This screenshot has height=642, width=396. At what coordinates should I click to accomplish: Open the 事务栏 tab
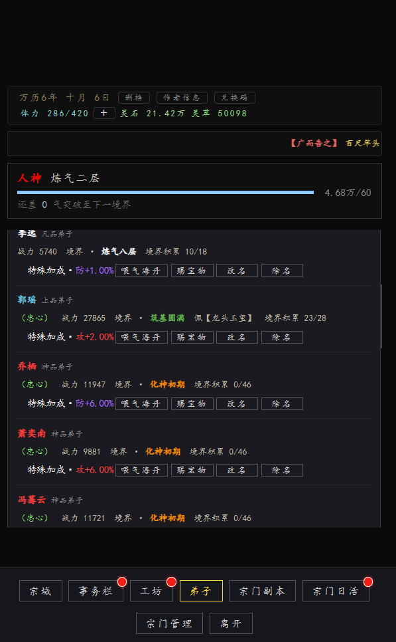pyautogui.click(x=96, y=591)
